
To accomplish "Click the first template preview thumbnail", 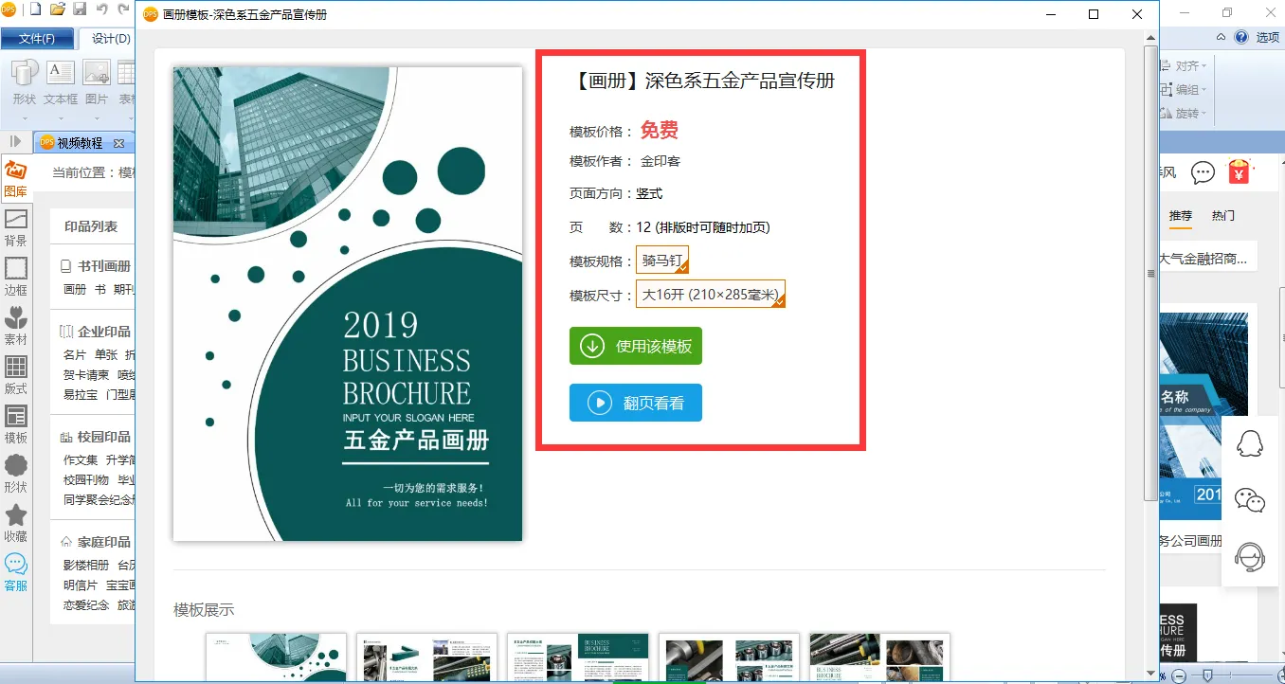I will point(277,657).
